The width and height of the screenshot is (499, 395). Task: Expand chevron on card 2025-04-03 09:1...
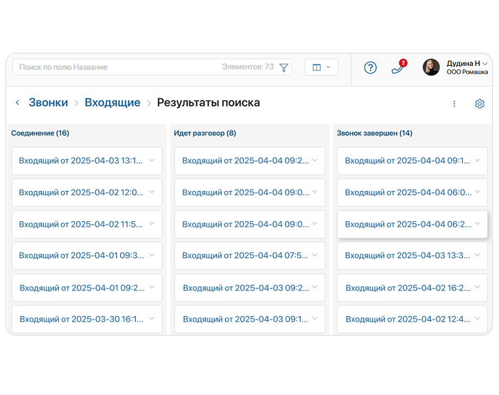tap(315, 318)
